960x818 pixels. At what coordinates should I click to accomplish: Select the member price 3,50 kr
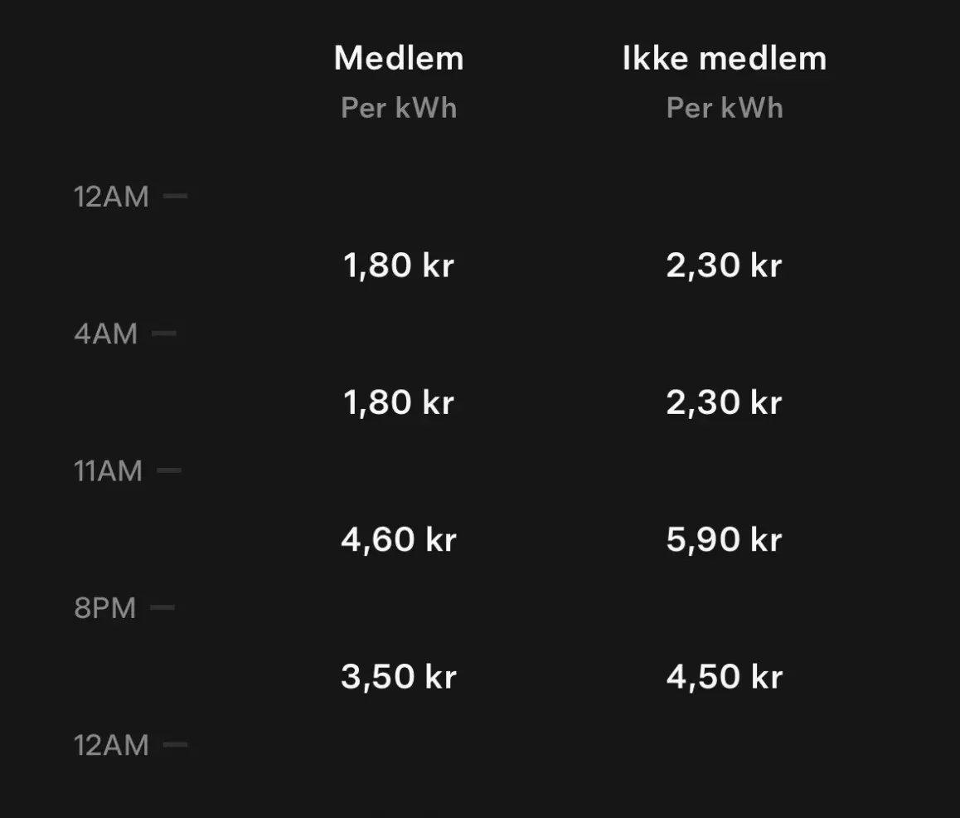[x=399, y=677]
